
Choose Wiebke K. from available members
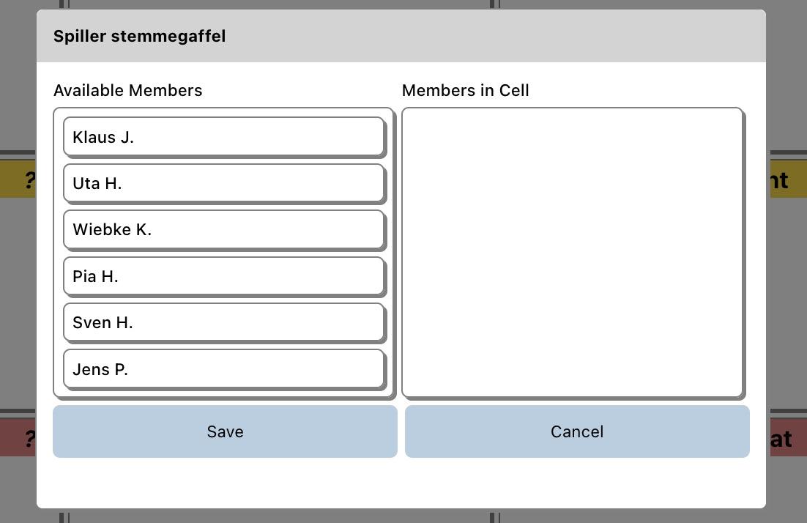point(223,230)
